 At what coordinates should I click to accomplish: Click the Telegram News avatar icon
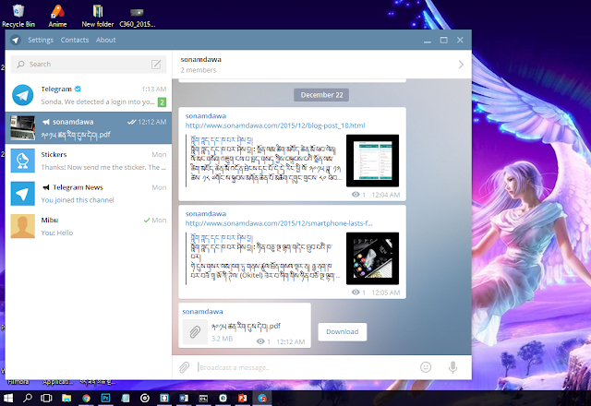click(x=22, y=194)
